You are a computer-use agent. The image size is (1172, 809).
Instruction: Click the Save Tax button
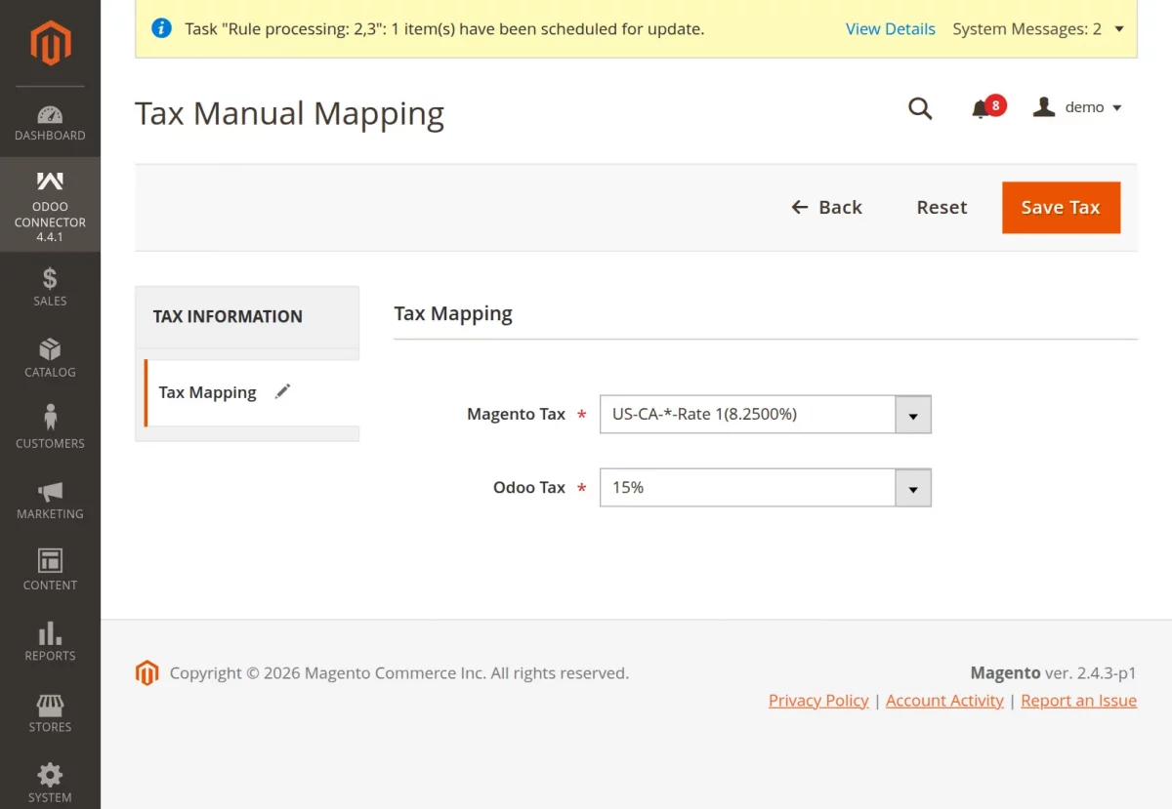(1061, 207)
